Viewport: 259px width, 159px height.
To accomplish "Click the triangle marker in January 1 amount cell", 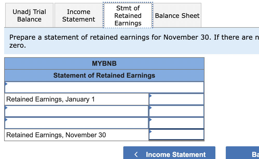I will click(x=151, y=96).
